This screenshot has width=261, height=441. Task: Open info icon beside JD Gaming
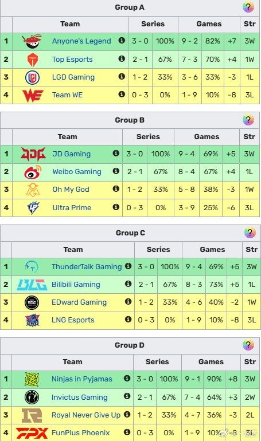coord(116,153)
